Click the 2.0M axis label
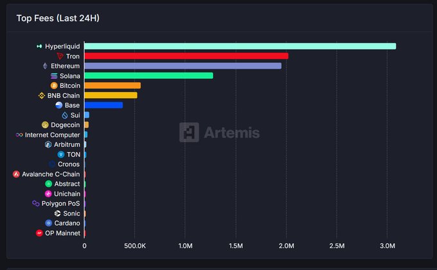The height and width of the screenshot is (270, 437). point(287,246)
